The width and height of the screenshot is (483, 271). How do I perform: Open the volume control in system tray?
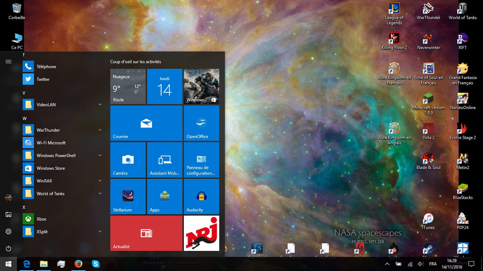coord(420,264)
